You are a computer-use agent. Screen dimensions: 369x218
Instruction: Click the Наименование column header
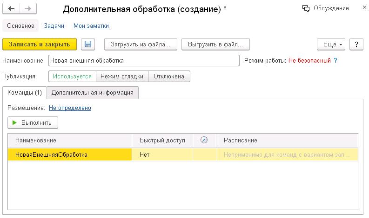click(70, 141)
